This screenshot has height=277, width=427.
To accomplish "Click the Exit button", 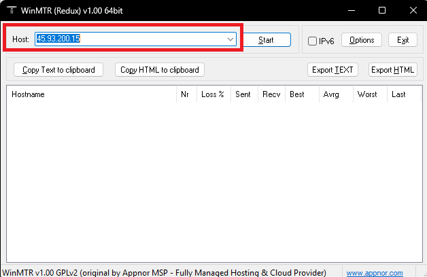I will tap(403, 40).
